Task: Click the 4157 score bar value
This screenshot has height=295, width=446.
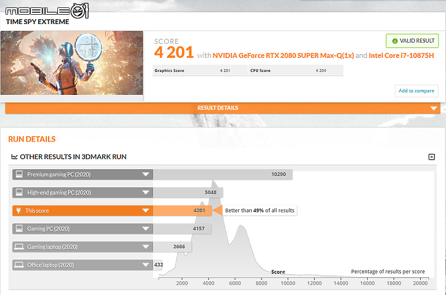Action: pos(199,228)
